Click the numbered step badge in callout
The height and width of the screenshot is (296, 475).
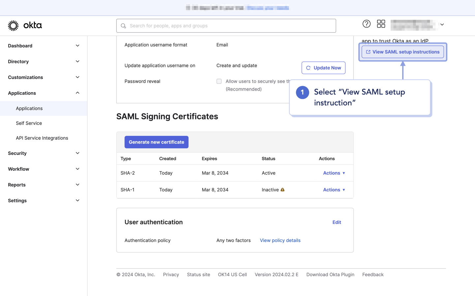(x=302, y=92)
